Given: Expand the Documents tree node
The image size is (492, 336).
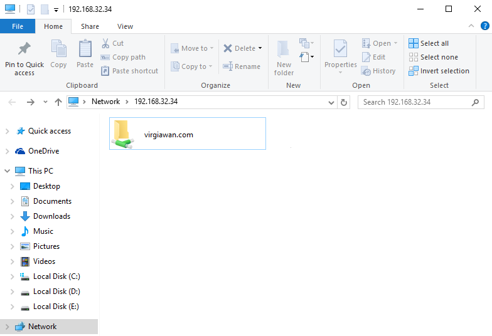Looking at the screenshot, I should coord(13,201).
